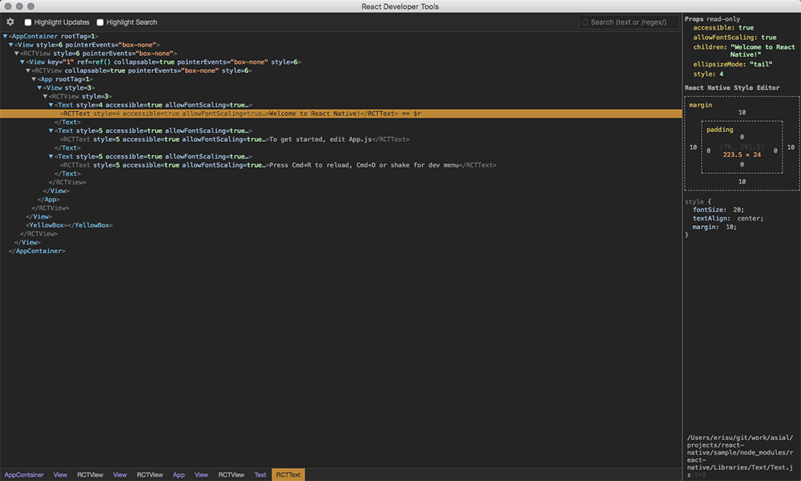Click the Props read-only heading
Image resolution: width=801 pixels, height=481 pixels.
coord(712,19)
